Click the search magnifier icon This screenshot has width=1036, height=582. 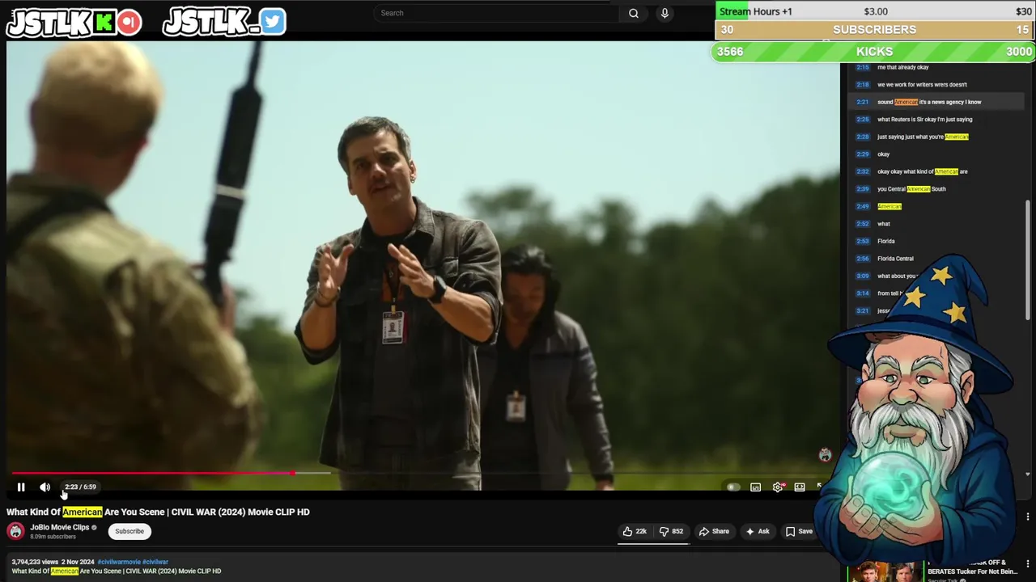[634, 13]
